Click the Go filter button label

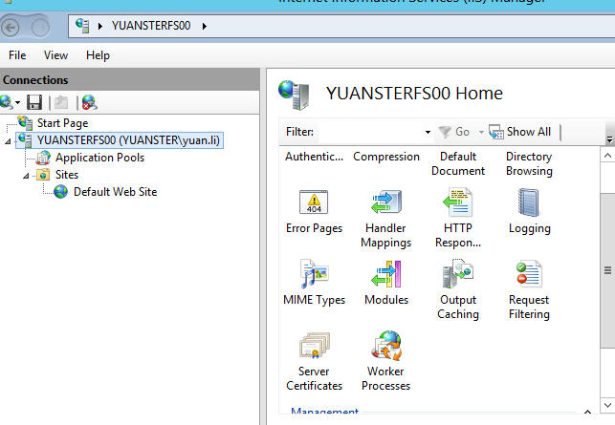[462, 132]
